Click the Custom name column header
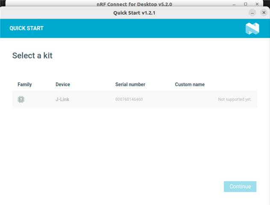Viewport: 270px width, 205px height. 190,85
